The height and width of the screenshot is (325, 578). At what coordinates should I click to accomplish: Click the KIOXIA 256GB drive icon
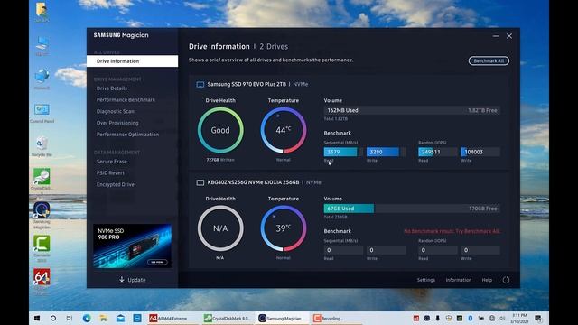[x=200, y=182]
